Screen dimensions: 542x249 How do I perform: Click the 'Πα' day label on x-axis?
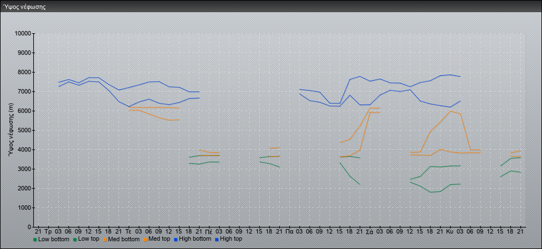(289, 231)
